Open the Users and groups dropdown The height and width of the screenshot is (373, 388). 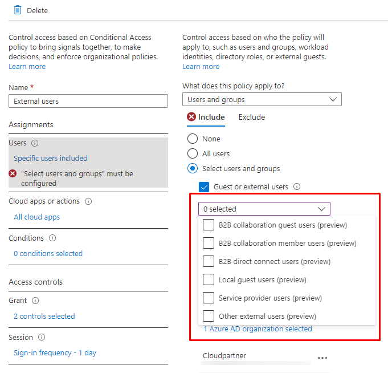[x=262, y=99]
